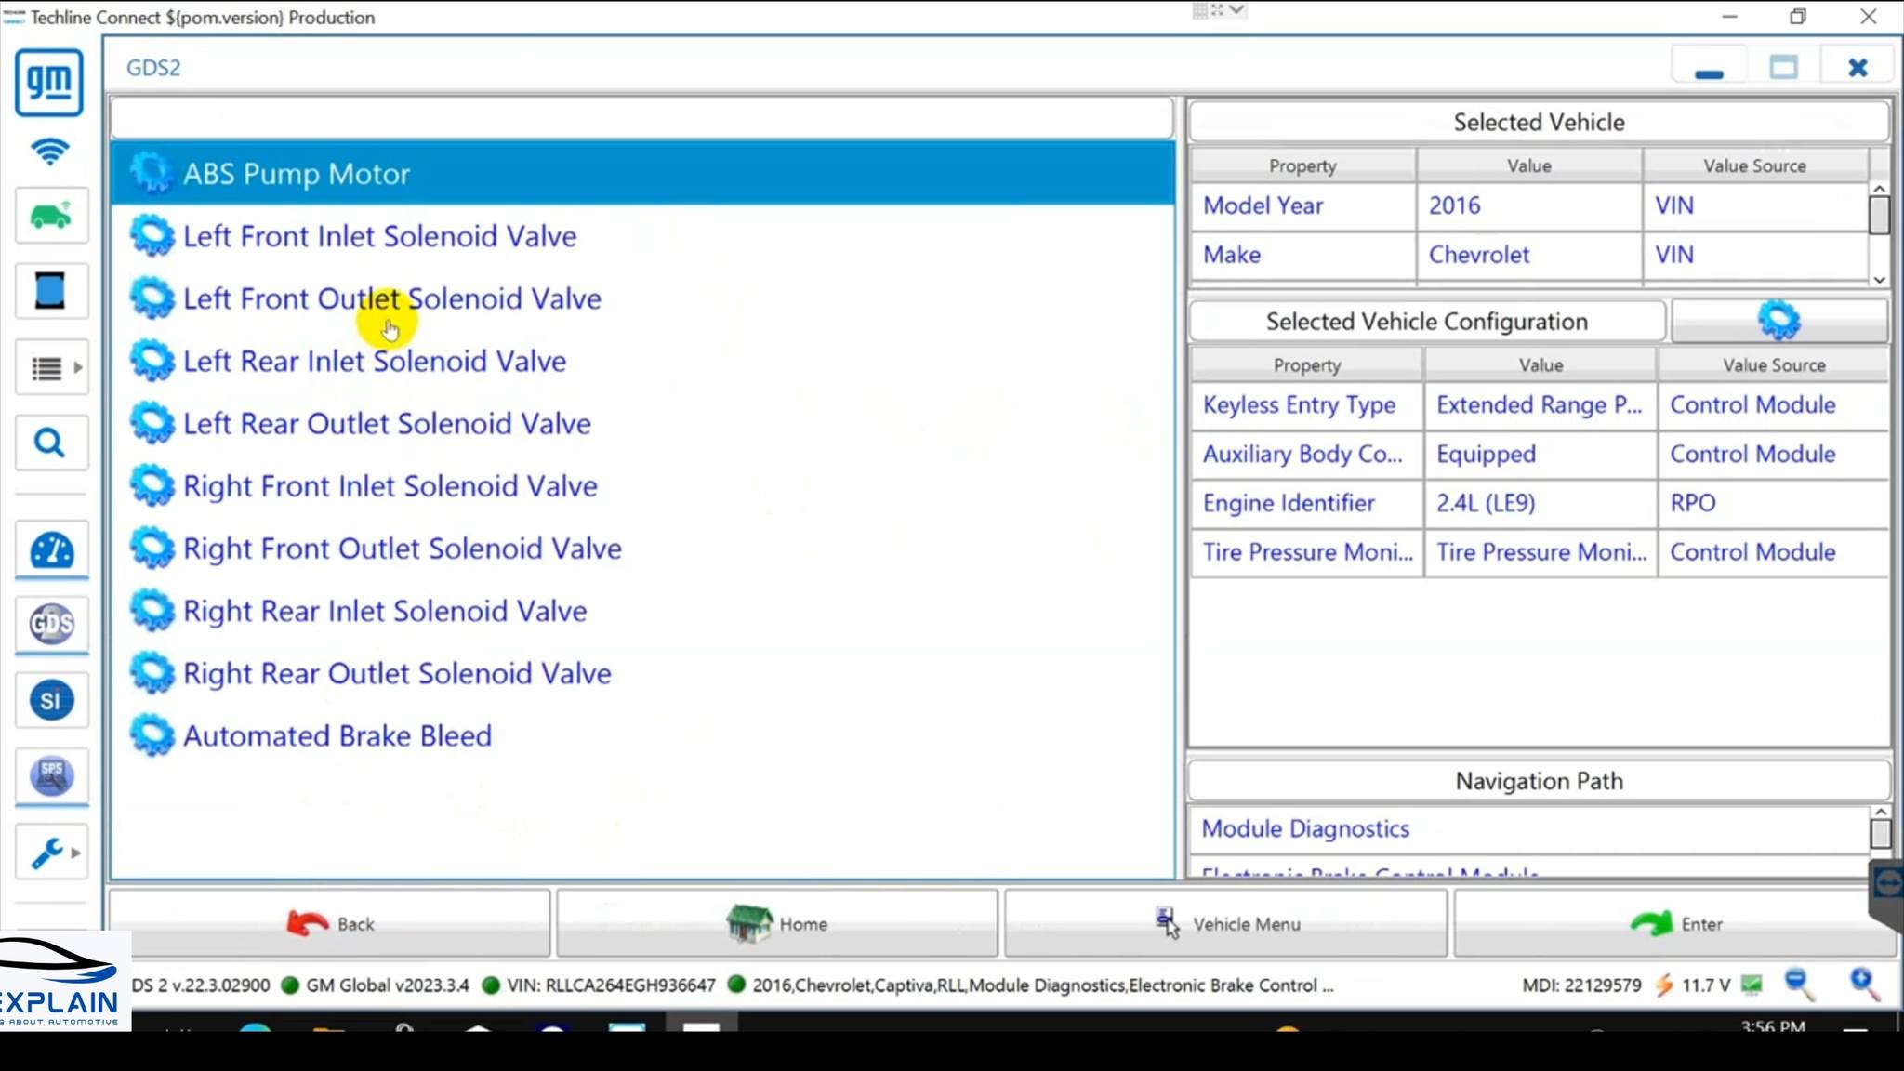
Task: Click Engine Identifier property cell
Action: (1307, 503)
